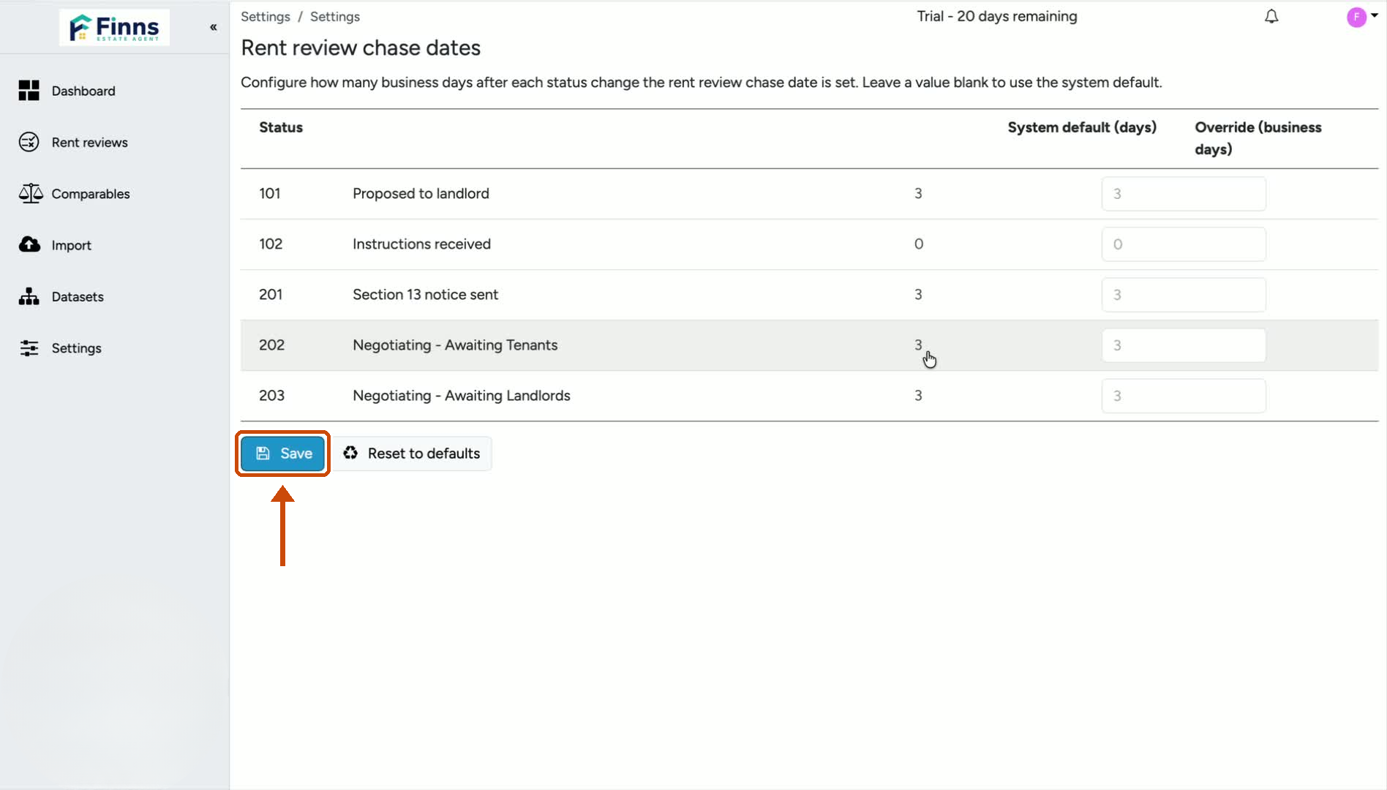The height and width of the screenshot is (790, 1387).
Task: Click status code 102
Action: click(271, 244)
